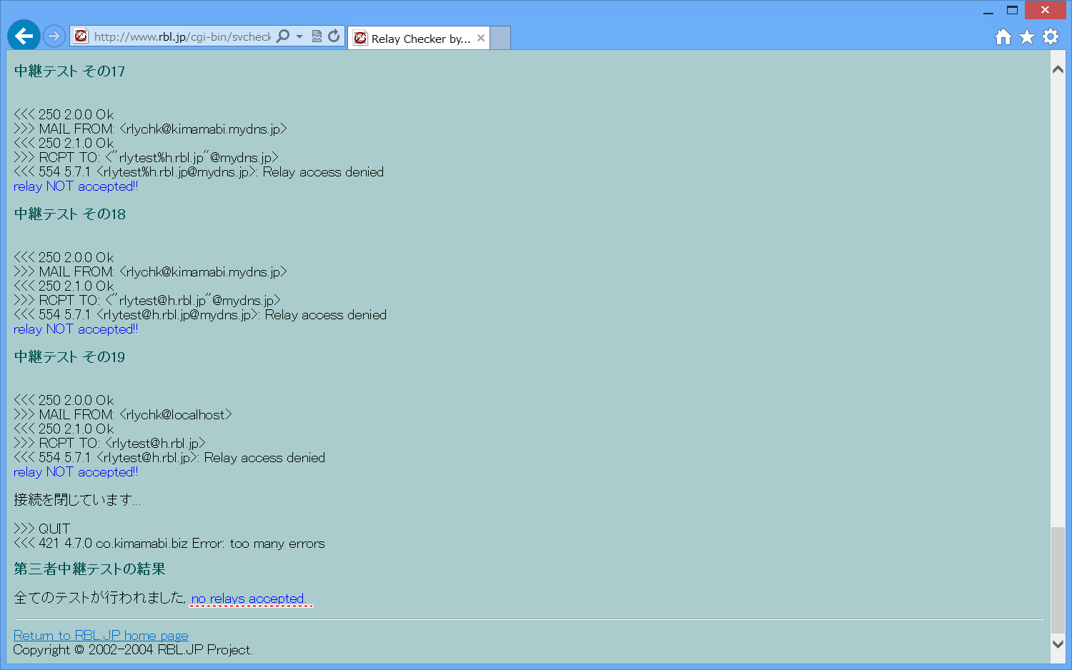
Task: Maximize the browser window
Action: click(x=1012, y=10)
